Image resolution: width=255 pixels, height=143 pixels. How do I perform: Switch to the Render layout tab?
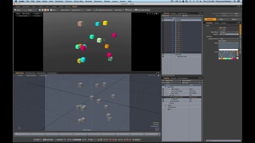[x=75, y=7]
